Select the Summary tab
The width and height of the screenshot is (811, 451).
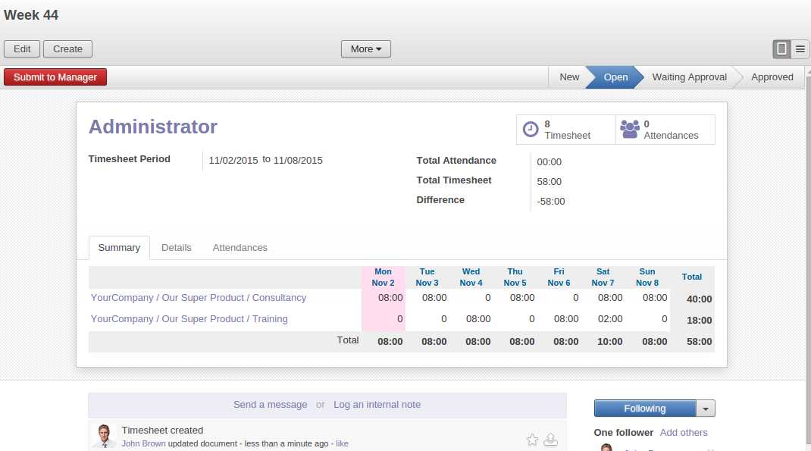point(119,248)
